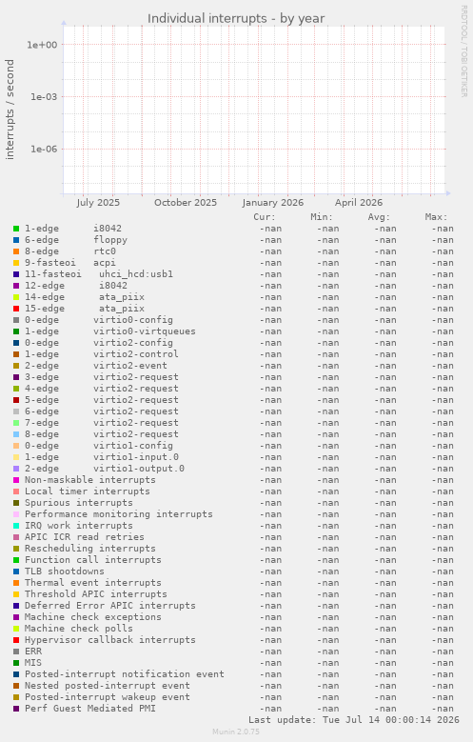
Task: Click the red swatch for 15-edge ata_piix
Action: (16, 309)
